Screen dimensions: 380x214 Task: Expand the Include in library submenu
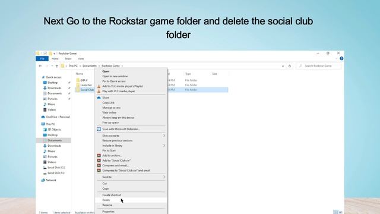point(131,146)
